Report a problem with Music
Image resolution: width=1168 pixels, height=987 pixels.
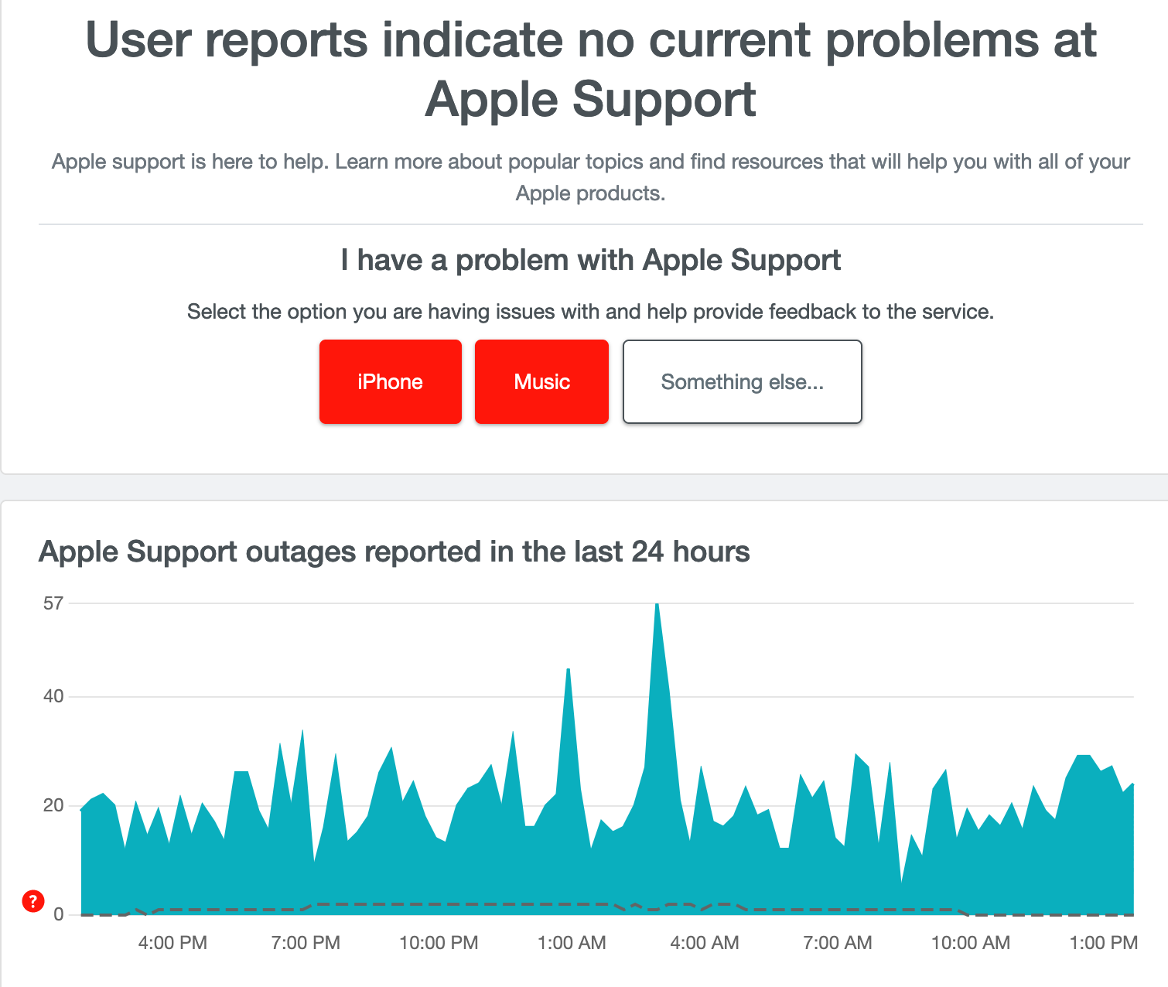point(541,381)
